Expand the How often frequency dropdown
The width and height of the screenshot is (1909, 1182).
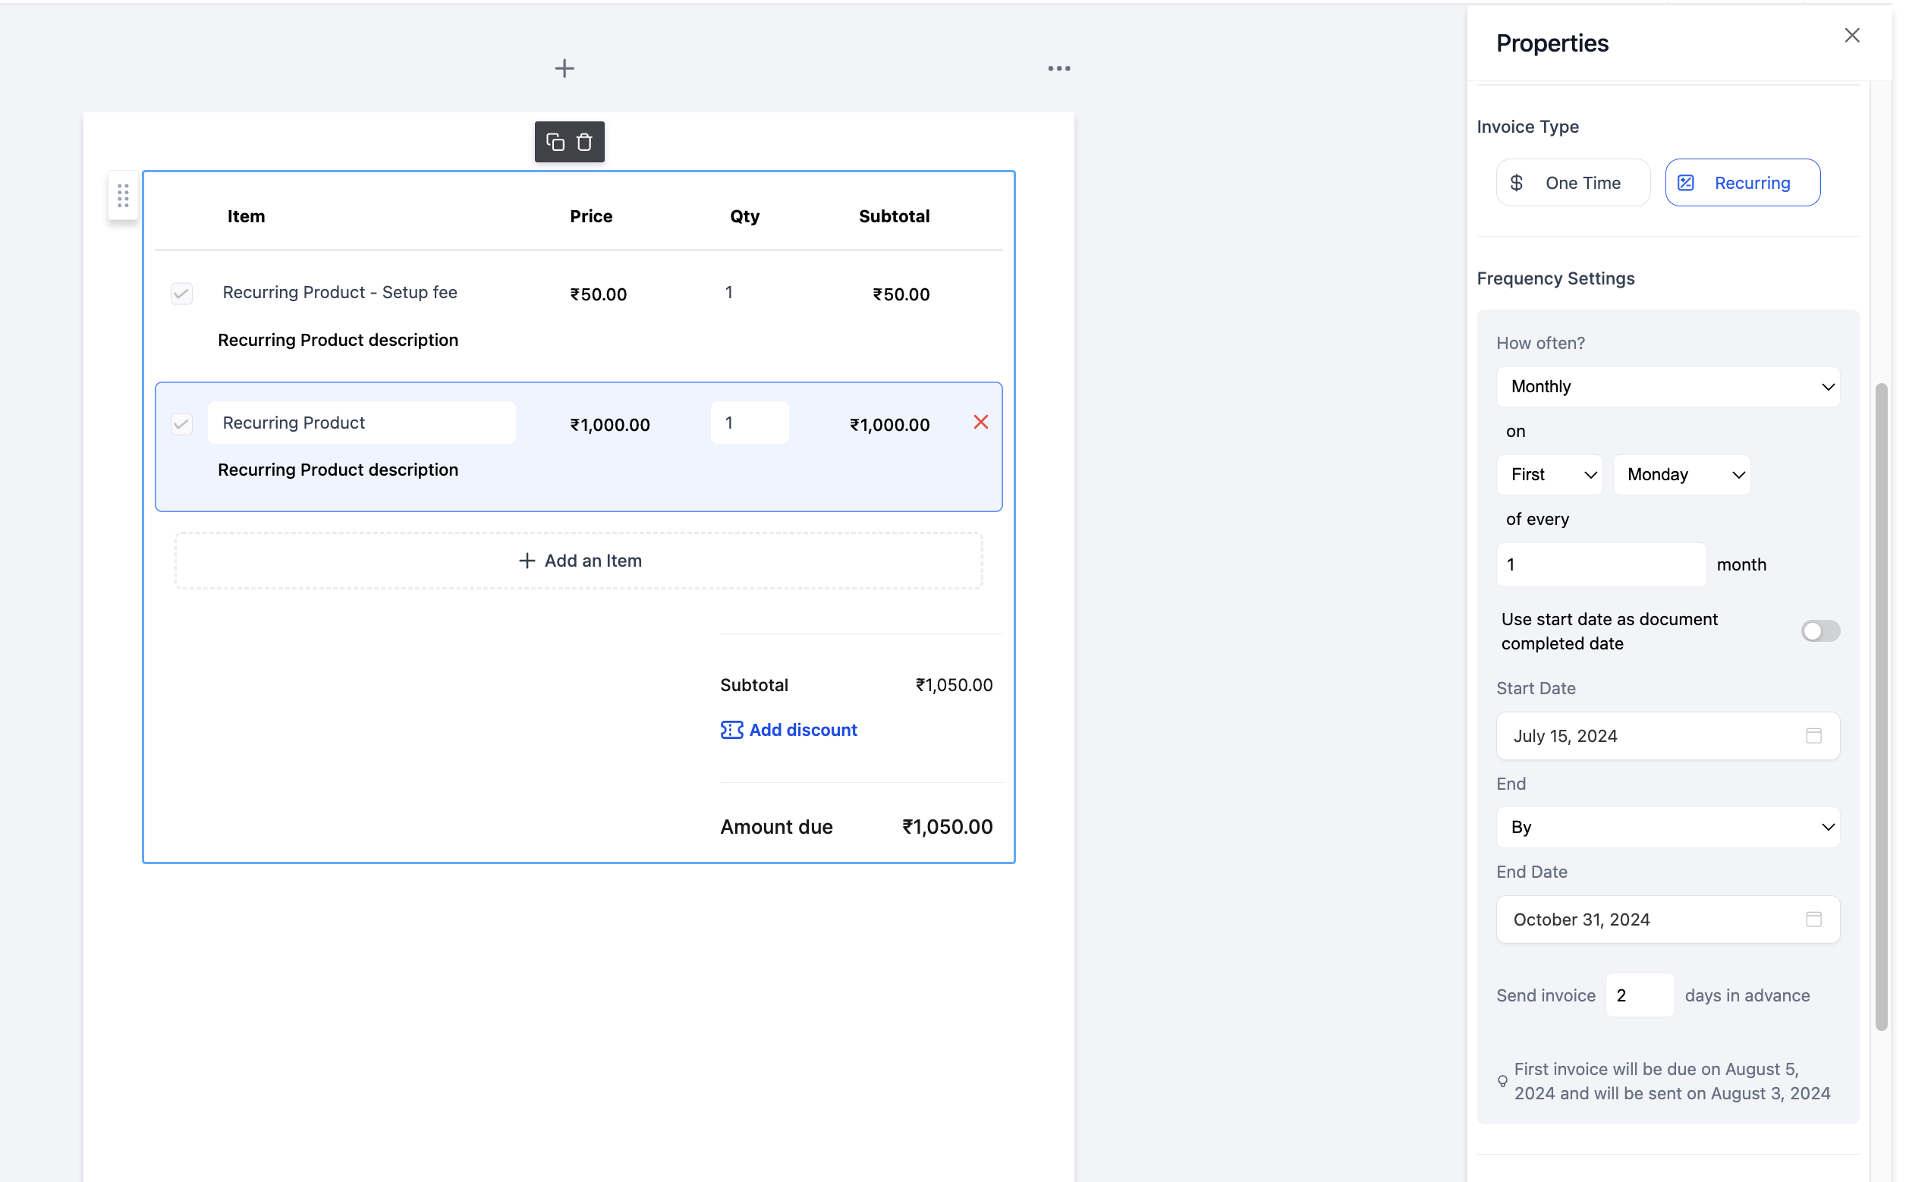pyautogui.click(x=1668, y=386)
